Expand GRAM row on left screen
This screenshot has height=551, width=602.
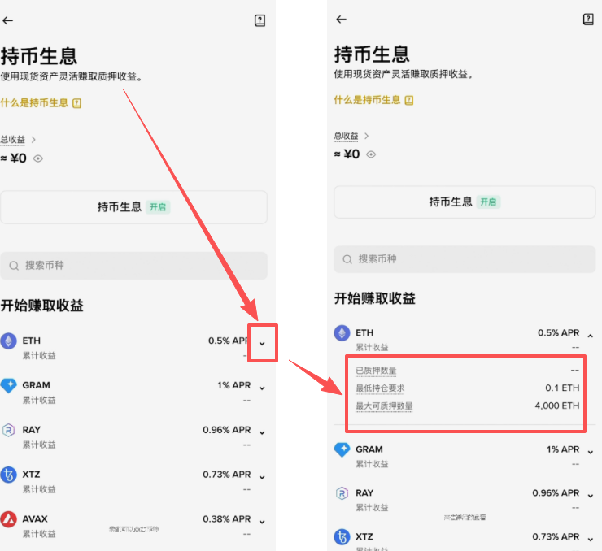262,388
